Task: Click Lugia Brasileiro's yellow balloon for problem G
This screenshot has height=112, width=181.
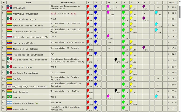Action: tap(131, 42)
